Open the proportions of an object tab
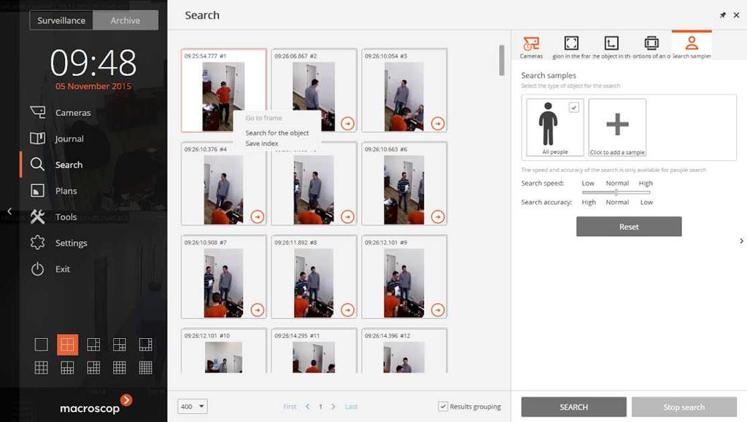Image resolution: width=747 pixels, height=422 pixels. click(651, 47)
